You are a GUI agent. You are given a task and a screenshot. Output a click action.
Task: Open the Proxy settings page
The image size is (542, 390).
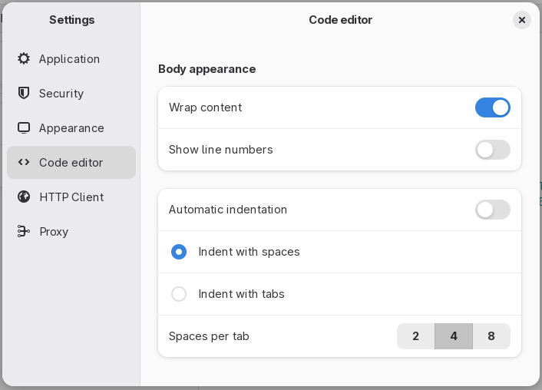click(x=71, y=232)
